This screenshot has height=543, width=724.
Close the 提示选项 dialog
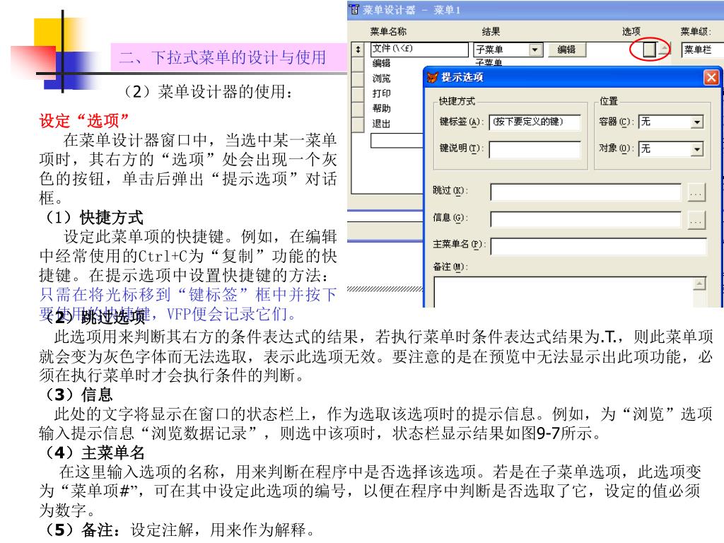[x=711, y=77]
